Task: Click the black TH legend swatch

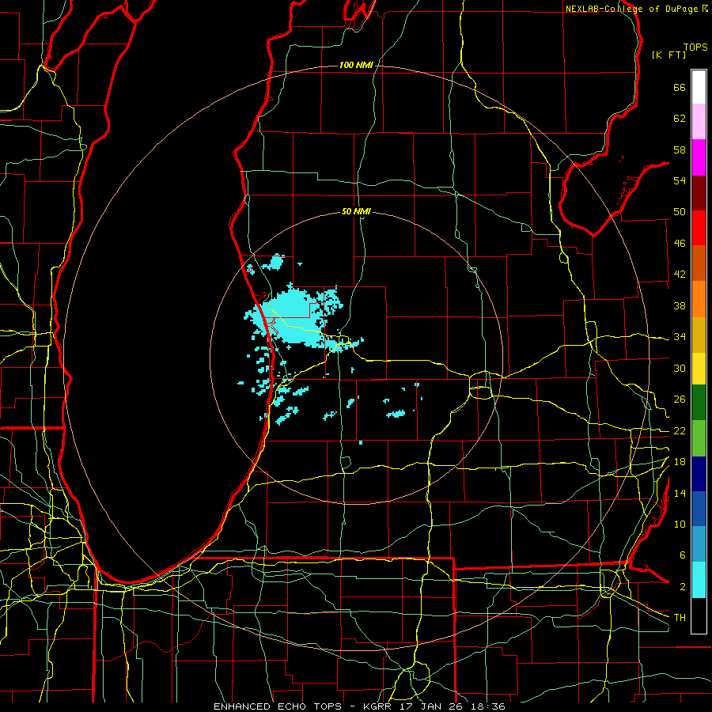Action: [x=699, y=615]
